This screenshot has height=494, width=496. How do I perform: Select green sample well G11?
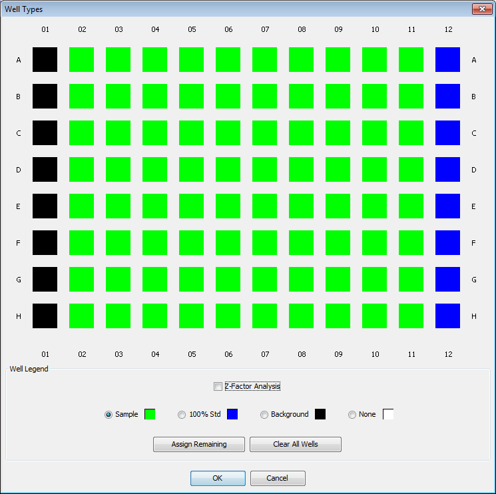[x=411, y=279]
